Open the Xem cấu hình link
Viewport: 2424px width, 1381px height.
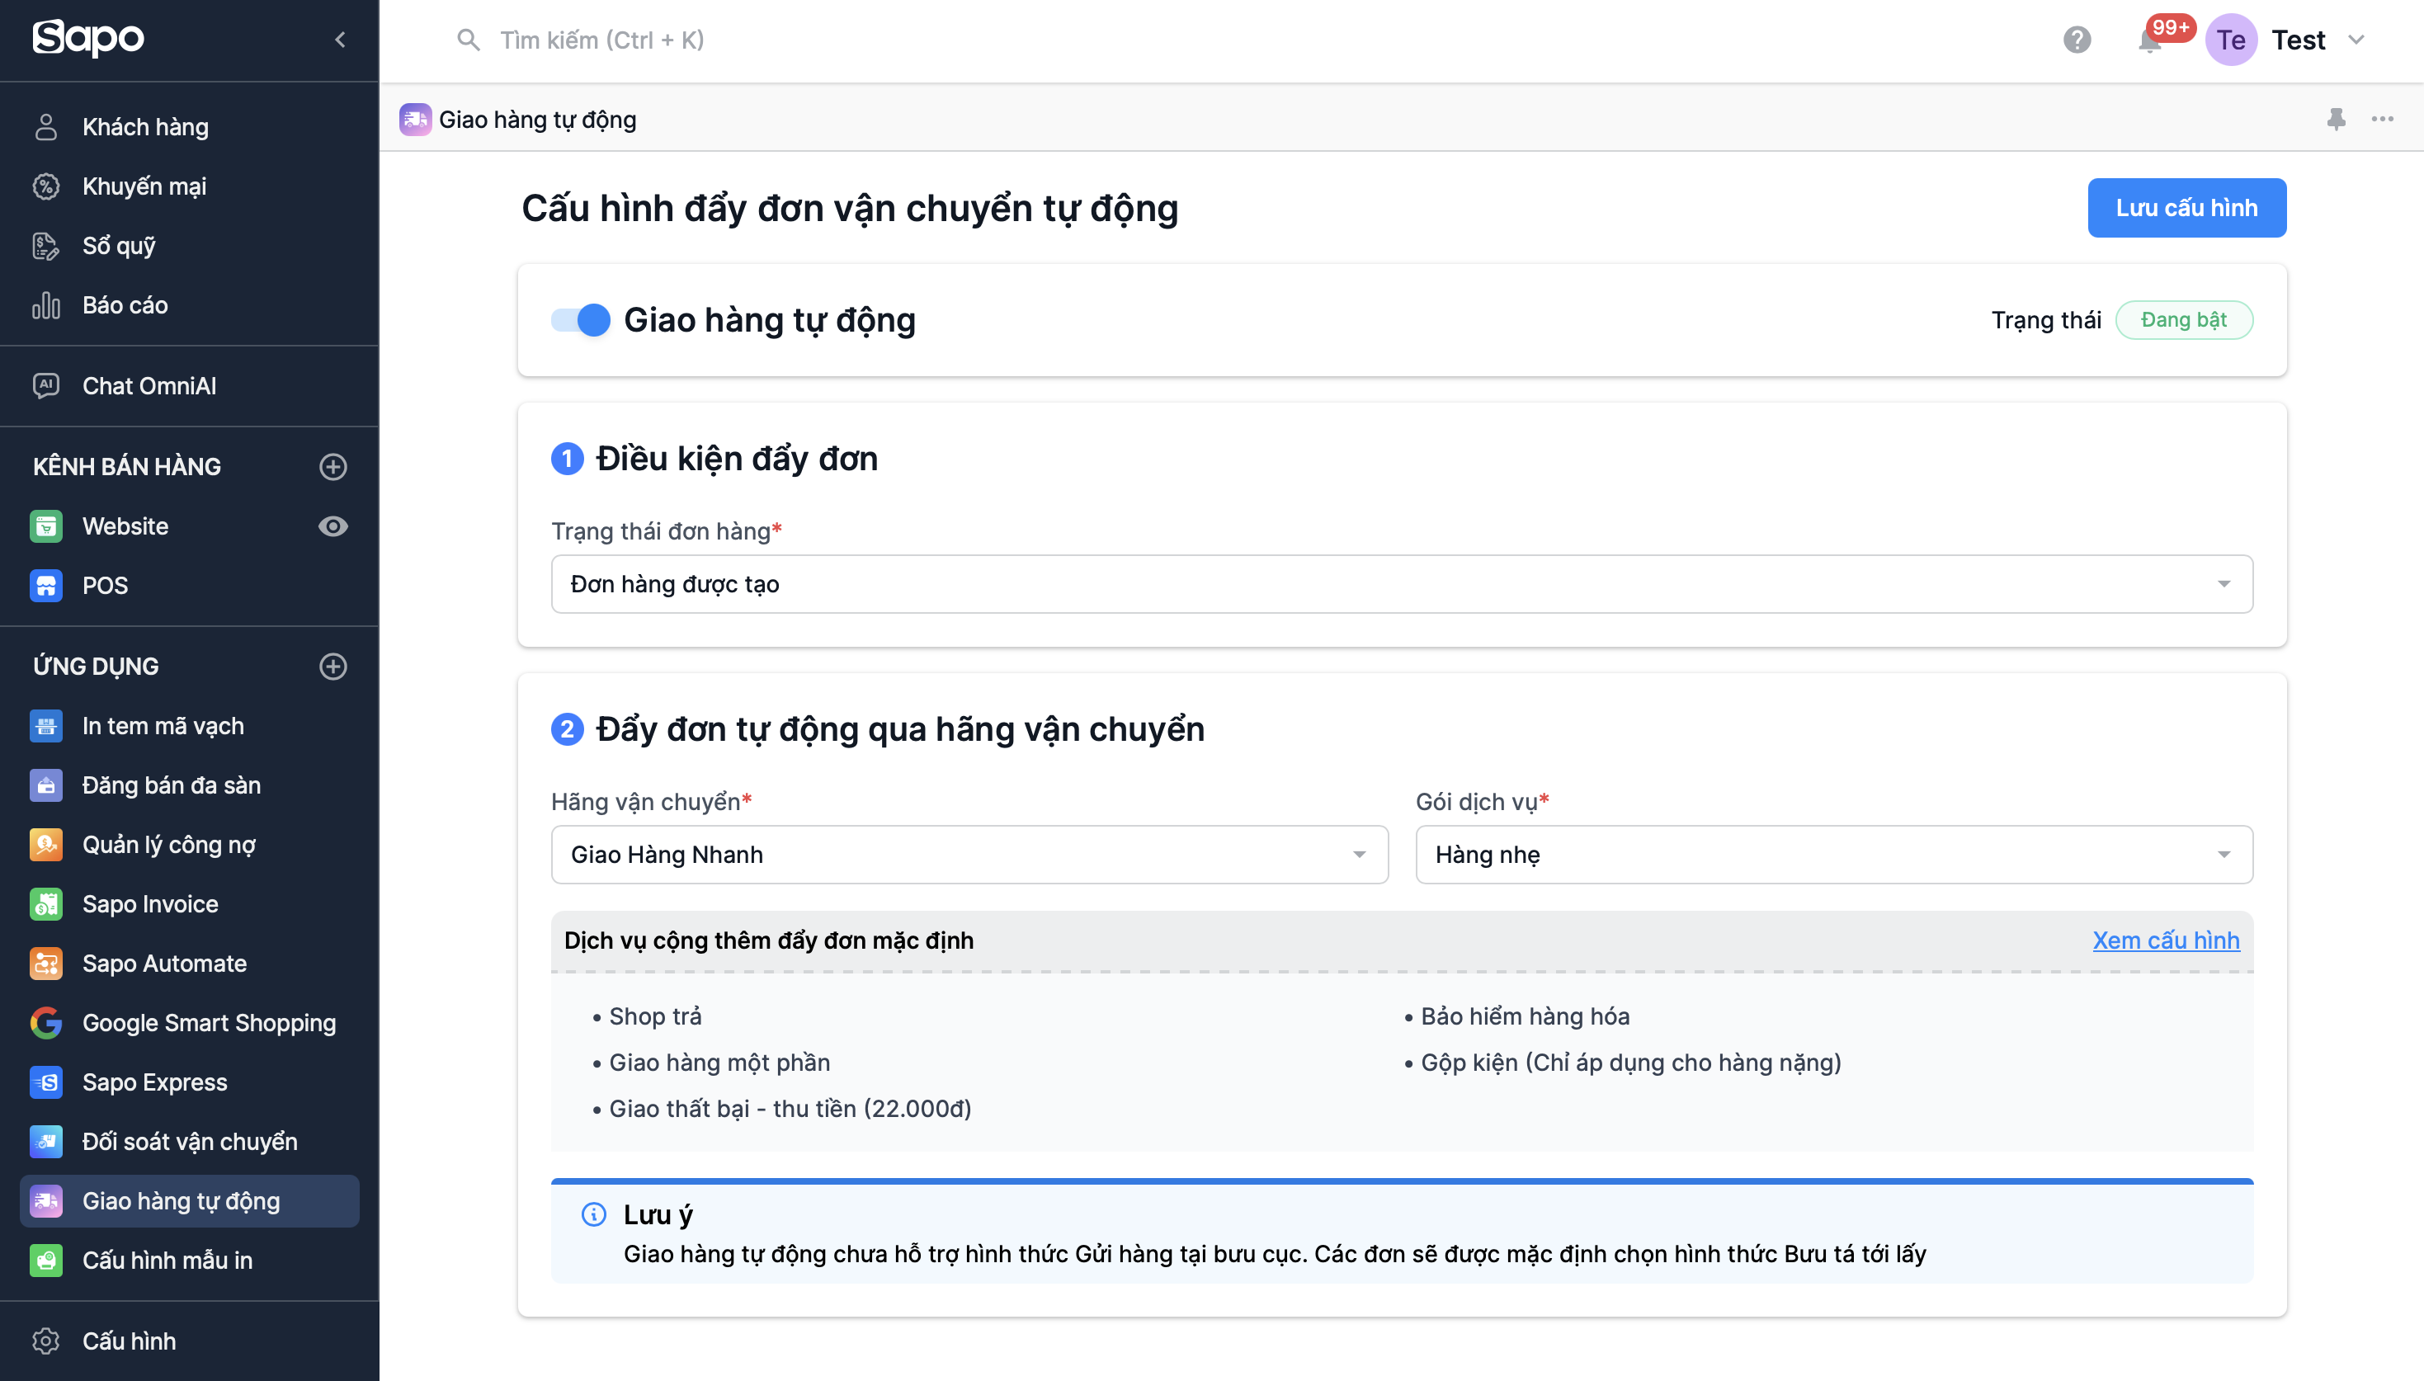[2165, 940]
